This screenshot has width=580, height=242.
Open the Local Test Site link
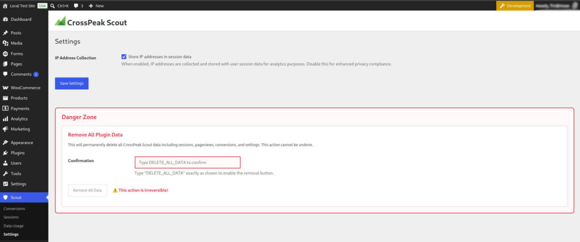(22, 6)
